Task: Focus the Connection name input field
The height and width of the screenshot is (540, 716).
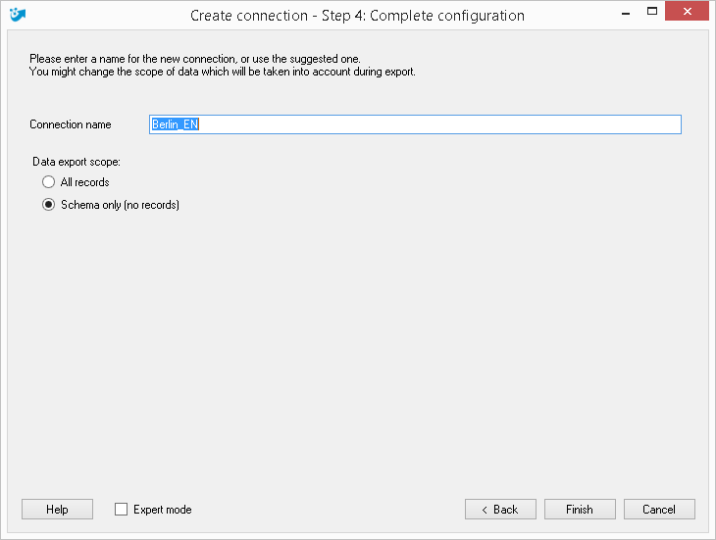Action: (415, 124)
